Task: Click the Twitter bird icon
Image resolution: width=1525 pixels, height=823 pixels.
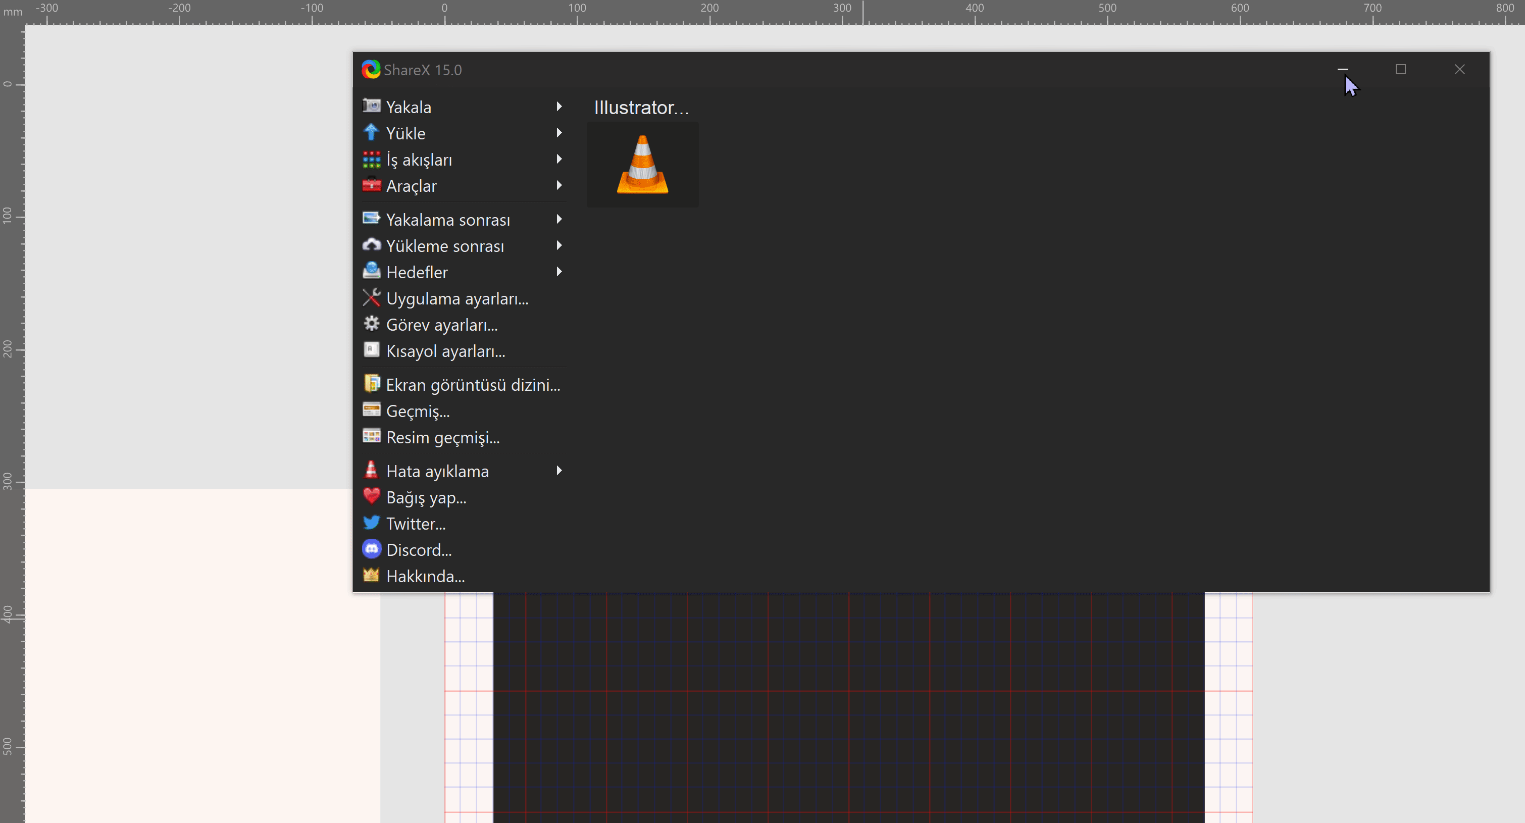Action: point(371,522)
